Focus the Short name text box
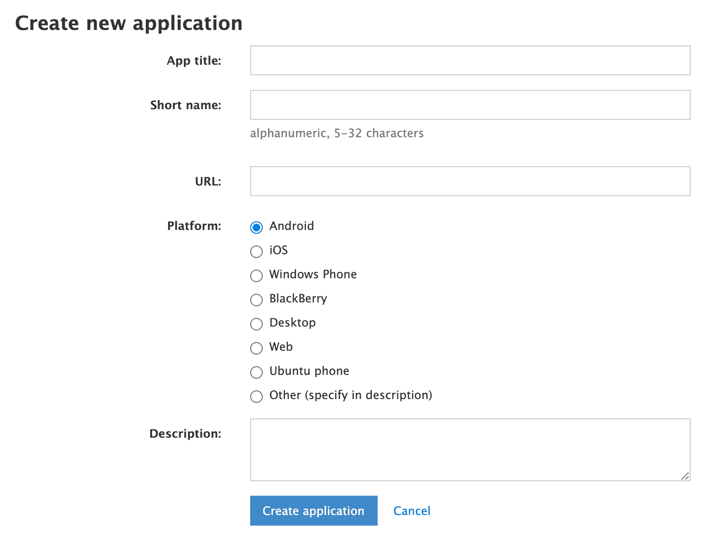 pos(470,105)
